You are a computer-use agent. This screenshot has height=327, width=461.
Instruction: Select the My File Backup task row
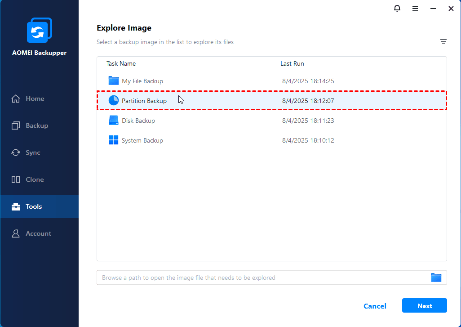tap(142, 81)
